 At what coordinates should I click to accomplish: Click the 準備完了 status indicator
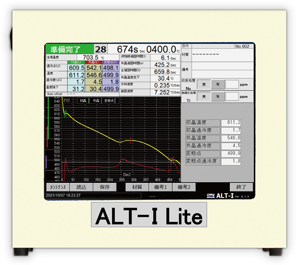tap(69, 50)
